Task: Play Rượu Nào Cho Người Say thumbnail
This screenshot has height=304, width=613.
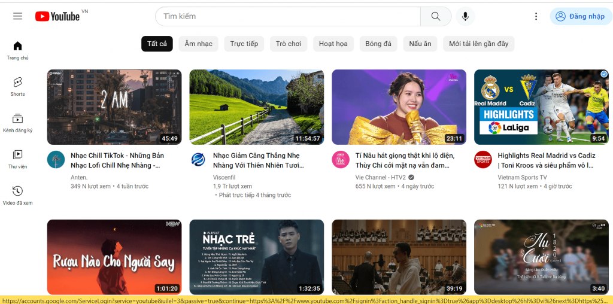Action: pos(114,257)
